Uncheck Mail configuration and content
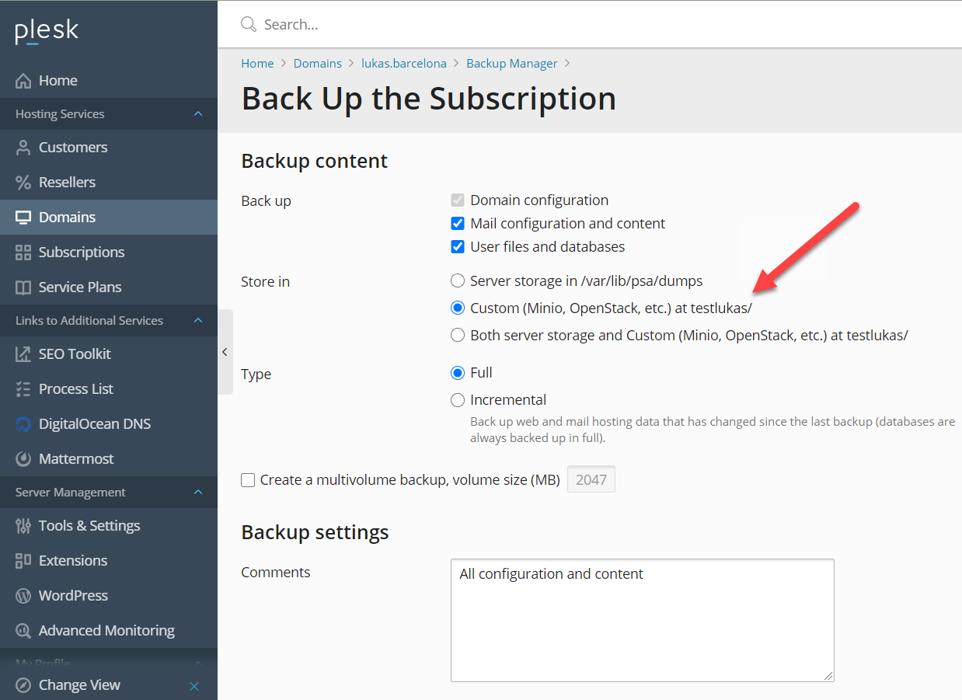962x700 pixels. [458, 224]
